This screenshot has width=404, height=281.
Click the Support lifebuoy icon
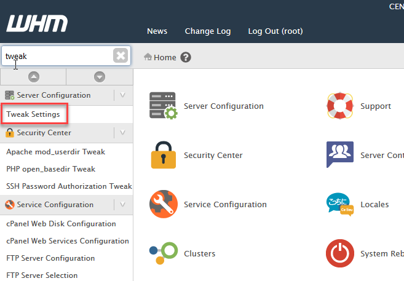(339, 106)
